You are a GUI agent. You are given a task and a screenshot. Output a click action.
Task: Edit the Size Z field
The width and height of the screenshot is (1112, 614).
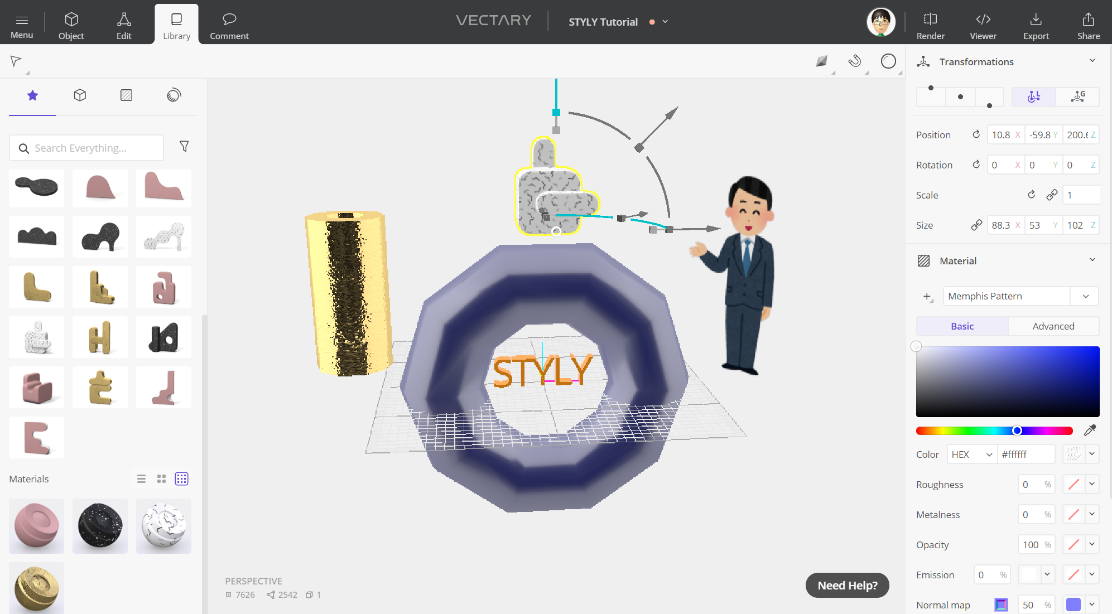[1081, 225]
